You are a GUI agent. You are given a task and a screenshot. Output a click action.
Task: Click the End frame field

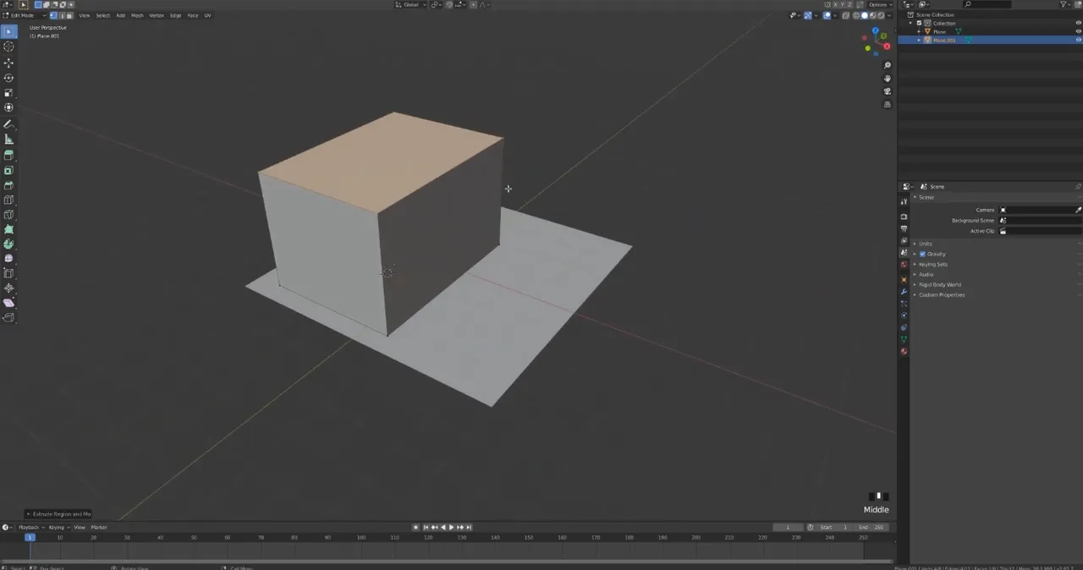point(871,527)
